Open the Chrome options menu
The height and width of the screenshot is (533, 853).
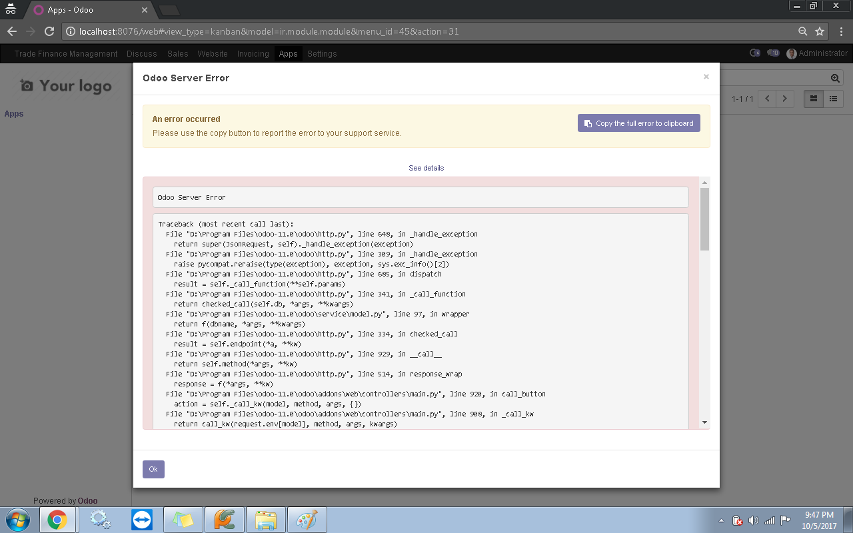coord(841,31)
